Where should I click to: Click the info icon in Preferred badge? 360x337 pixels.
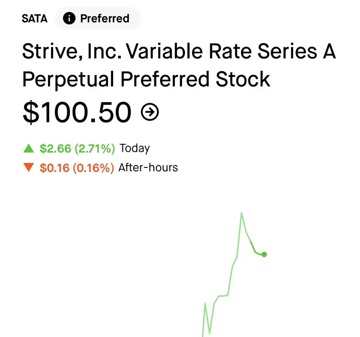tap(69, 19)
